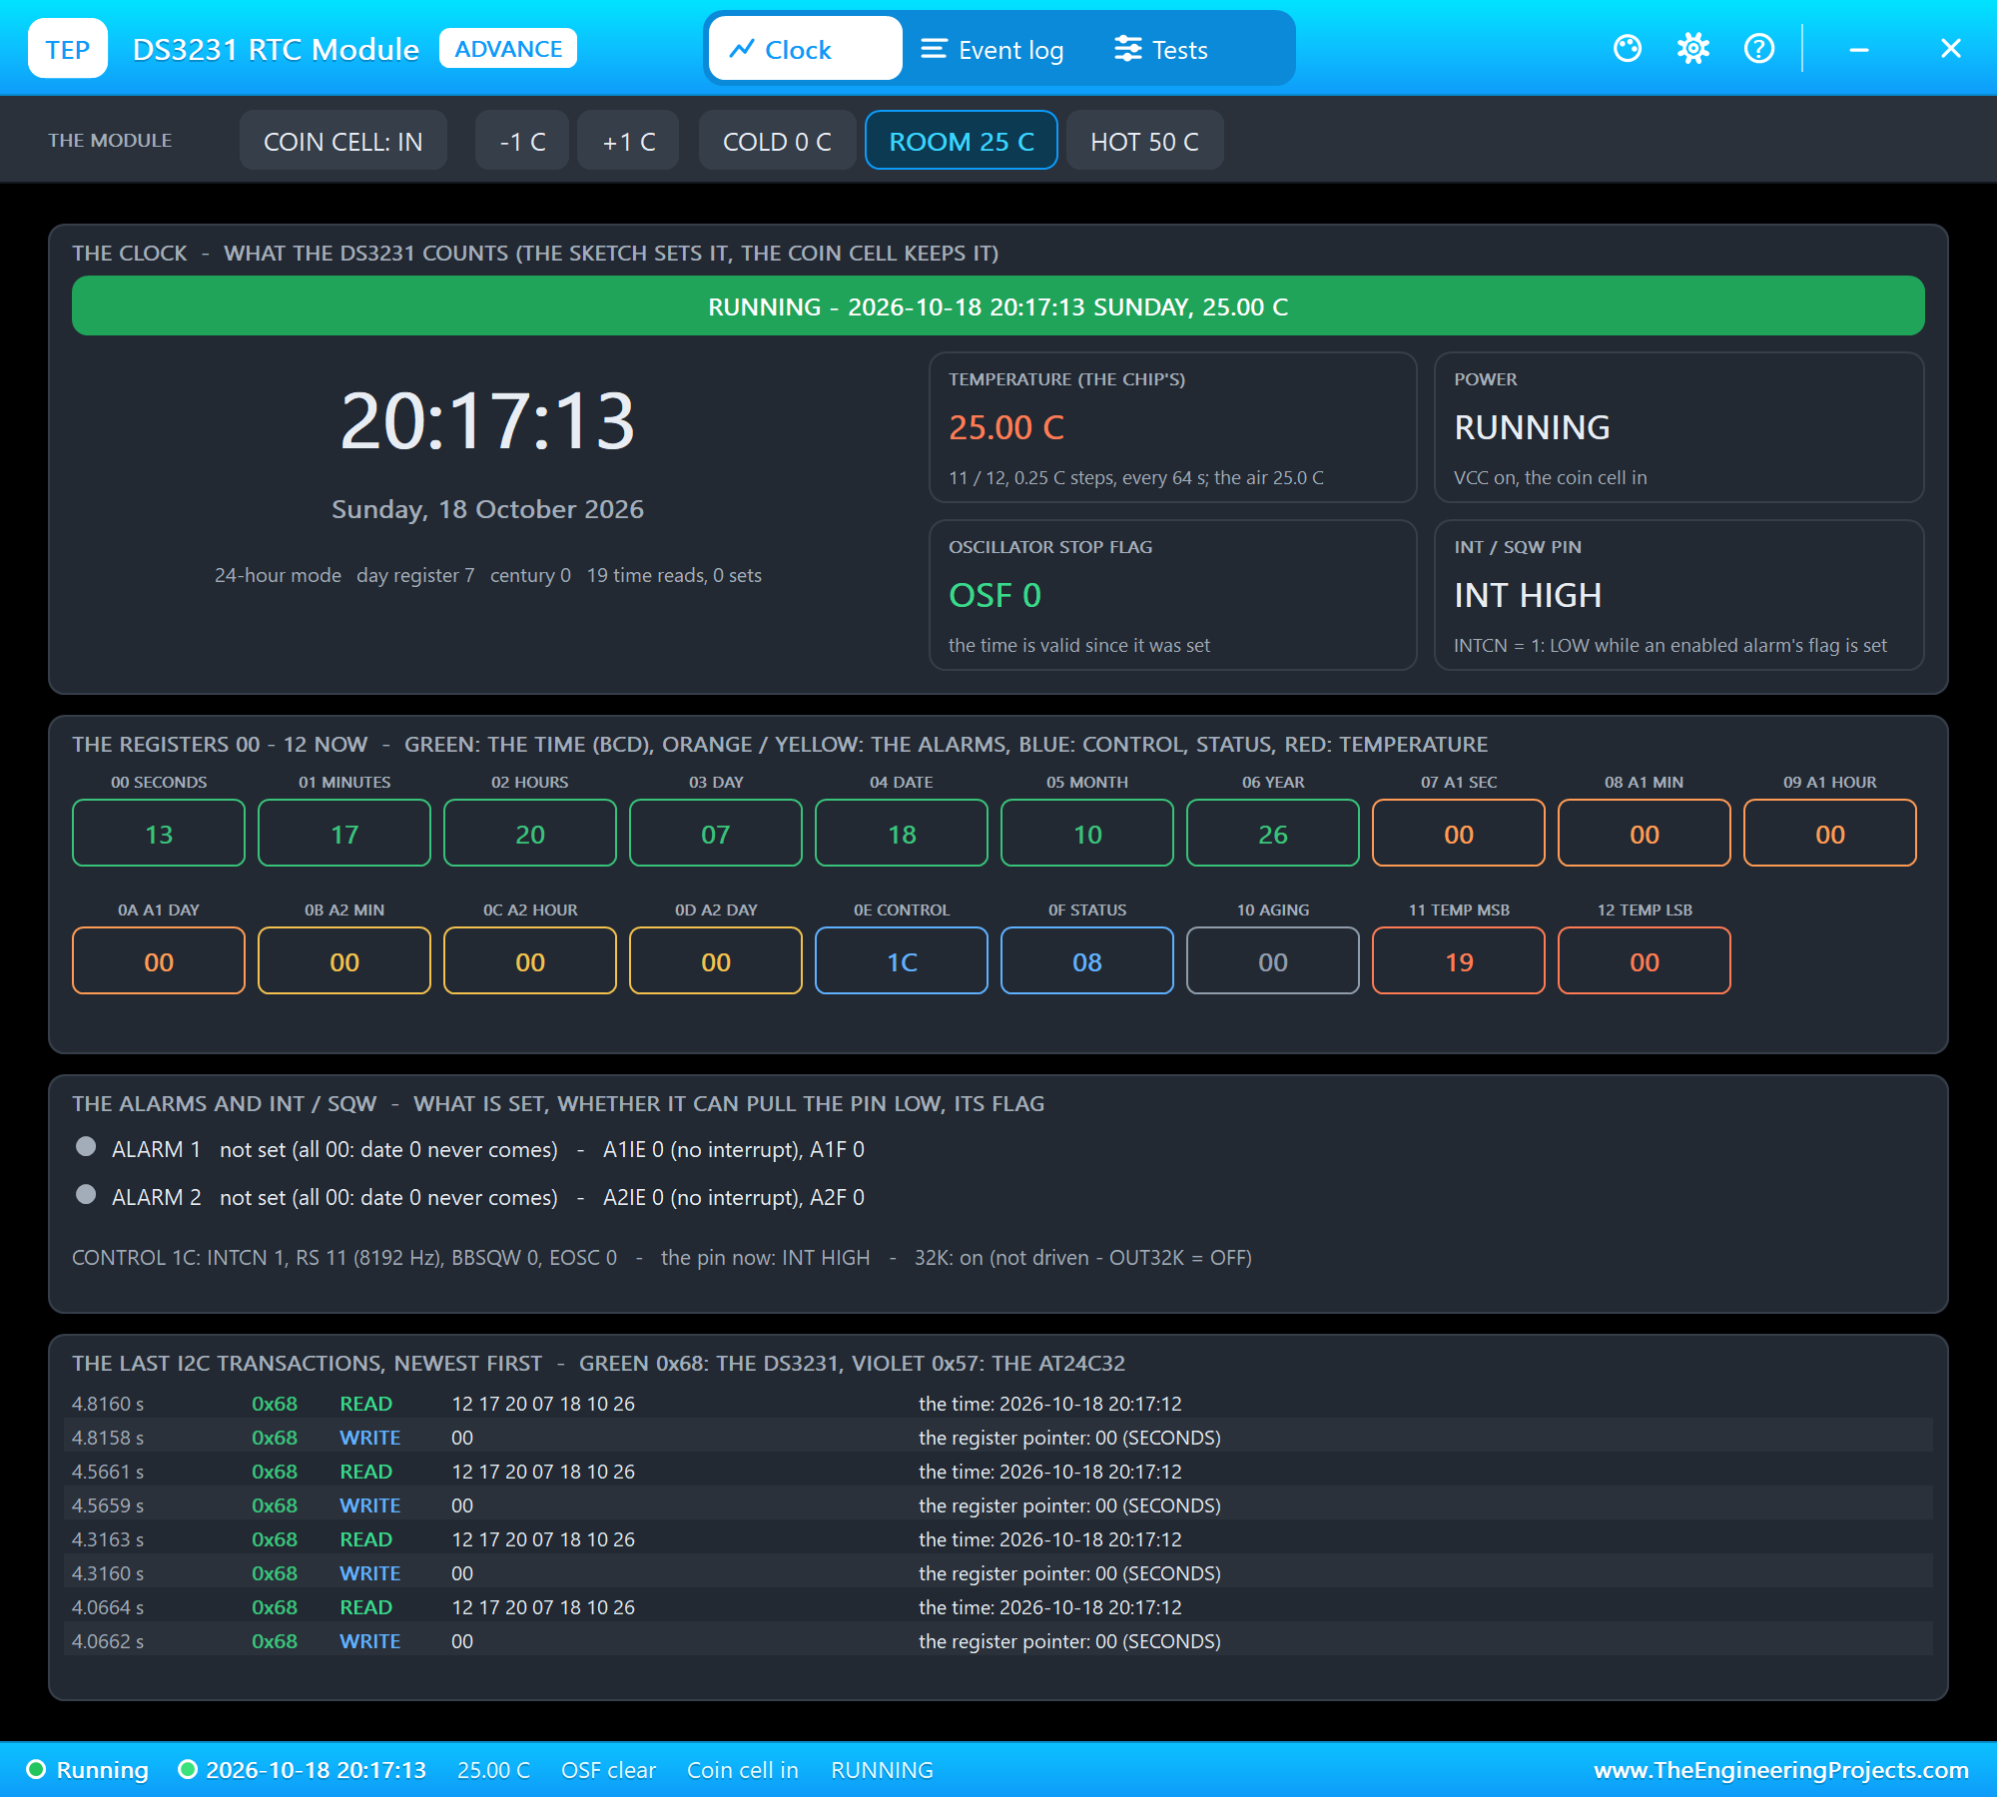Click the 11 TEMP MSB register value 19

click(x=1459, y=961)
